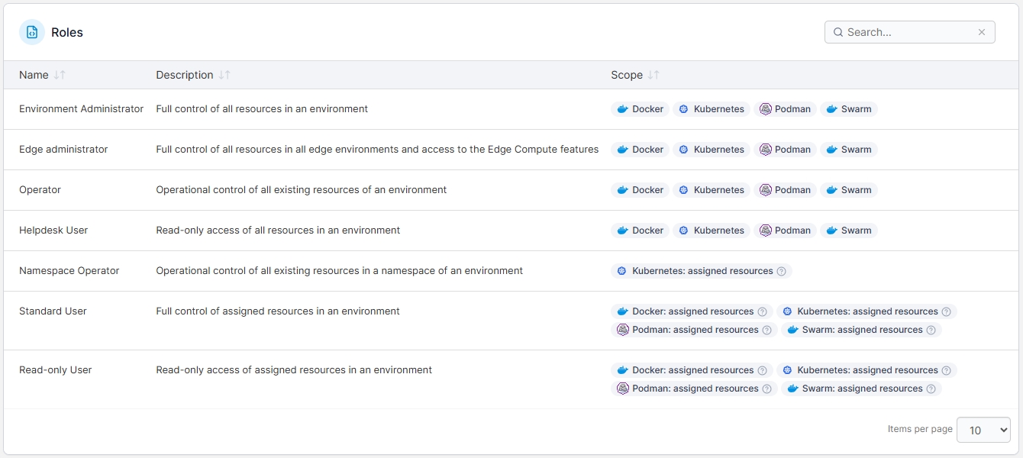Click the search magnifier icon
This screenshot has height=458, width=1023.
tap(838, 32)
